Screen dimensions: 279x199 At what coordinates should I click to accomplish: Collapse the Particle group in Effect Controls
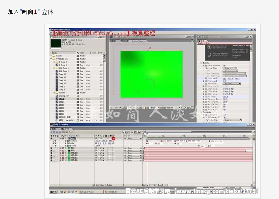(x=201, y=112)
